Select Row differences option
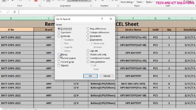This screenshot has width=196, height=110. (96, 29)
